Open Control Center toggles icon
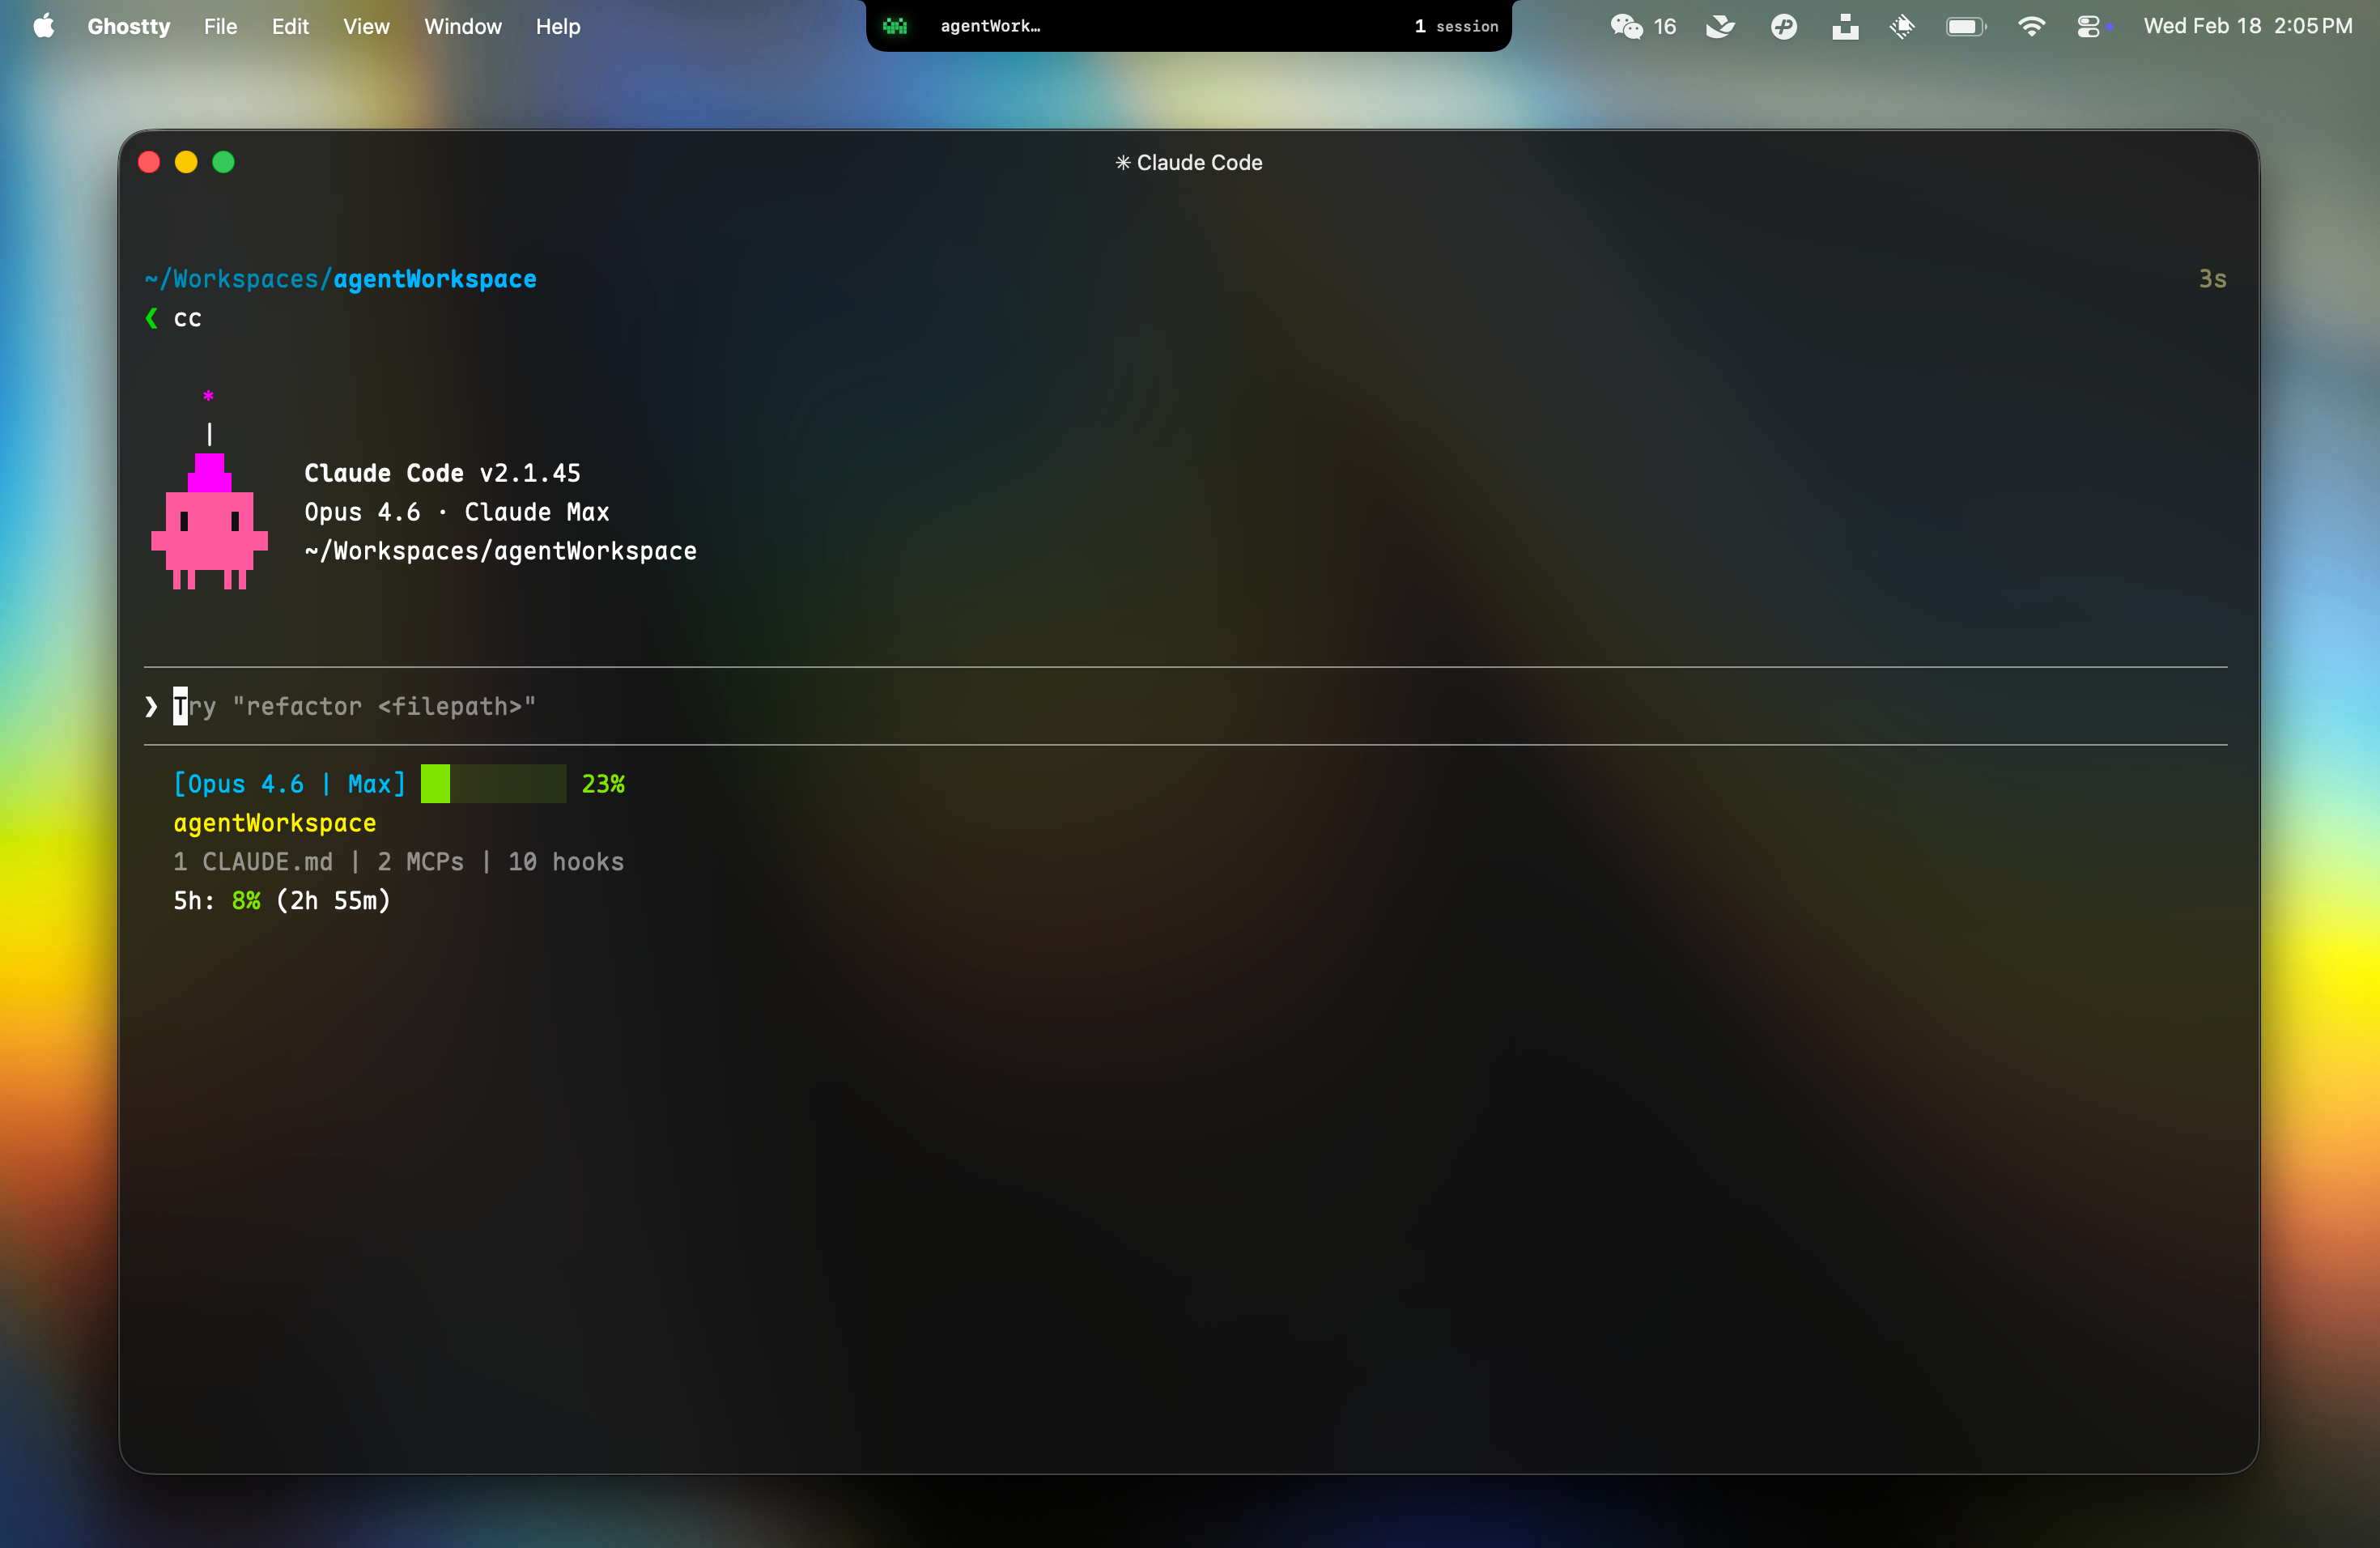 coord(2089,26)
